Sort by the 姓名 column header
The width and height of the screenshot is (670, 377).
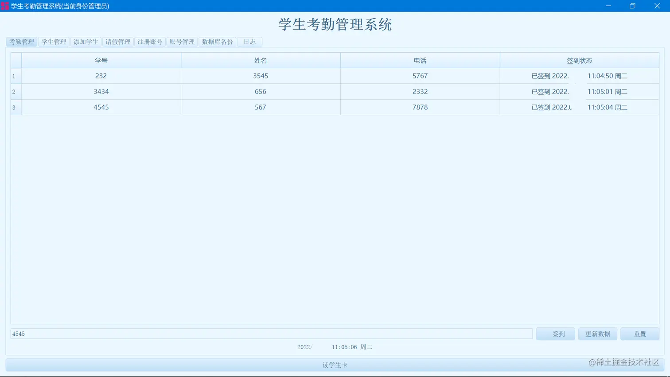261,60
